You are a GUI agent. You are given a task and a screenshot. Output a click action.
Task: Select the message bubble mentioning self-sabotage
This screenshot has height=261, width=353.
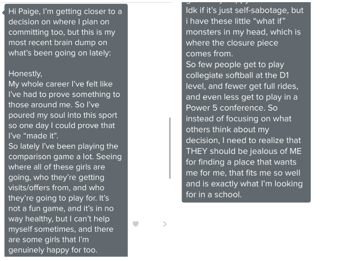coord(246,102)
